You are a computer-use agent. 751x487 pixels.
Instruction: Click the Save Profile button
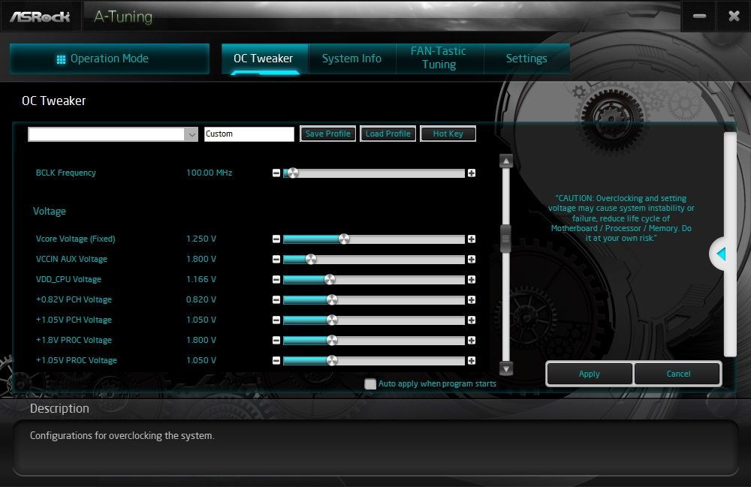pyautogui.click(x=328, y=134)
